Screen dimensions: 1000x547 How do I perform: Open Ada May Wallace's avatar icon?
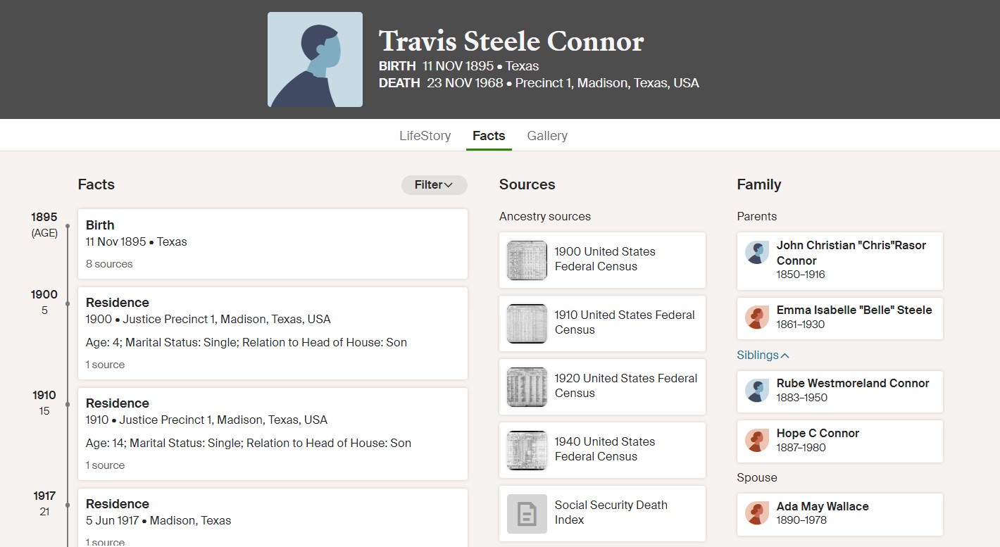[757, 513]
